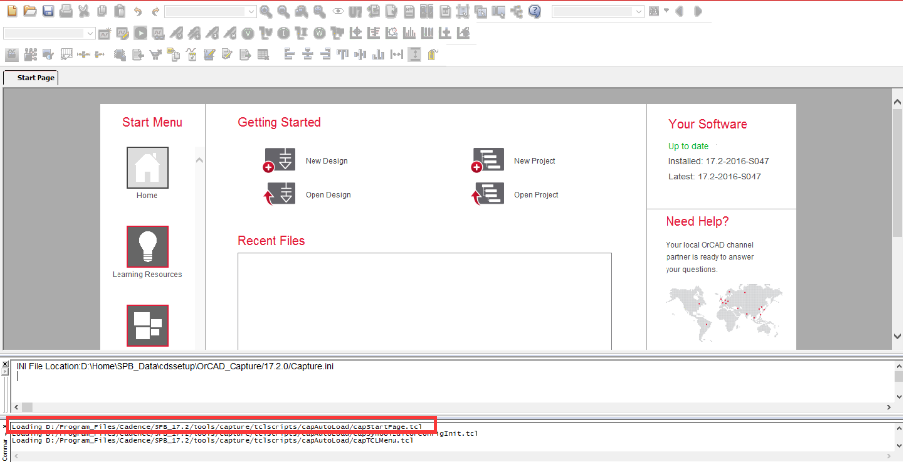Image resolution: width=903 pixels, height=462 pixels.
Task: Click the INI File Location log line
Action: pyautogui.click(x=175, y=366)
